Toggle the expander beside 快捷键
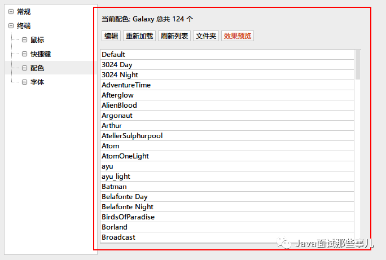Viewport: 386px width, 260px height. (24, 54)
